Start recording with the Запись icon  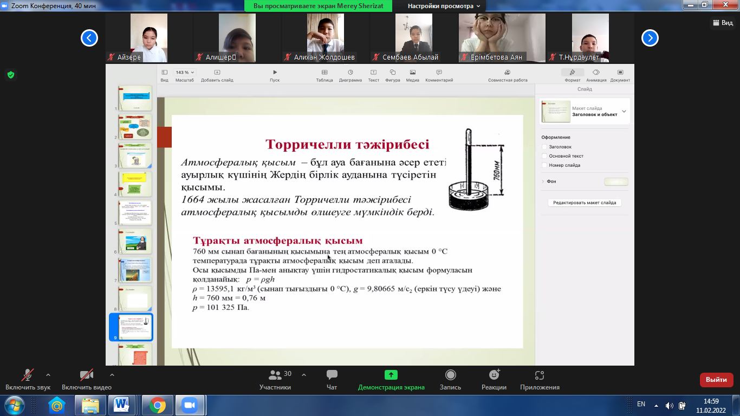click(450, 375)
